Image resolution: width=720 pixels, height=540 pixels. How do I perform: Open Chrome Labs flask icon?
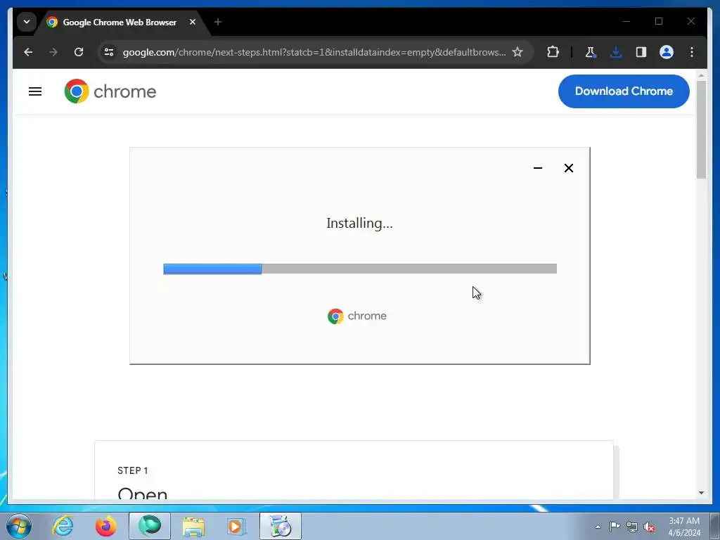coord(590,52)
